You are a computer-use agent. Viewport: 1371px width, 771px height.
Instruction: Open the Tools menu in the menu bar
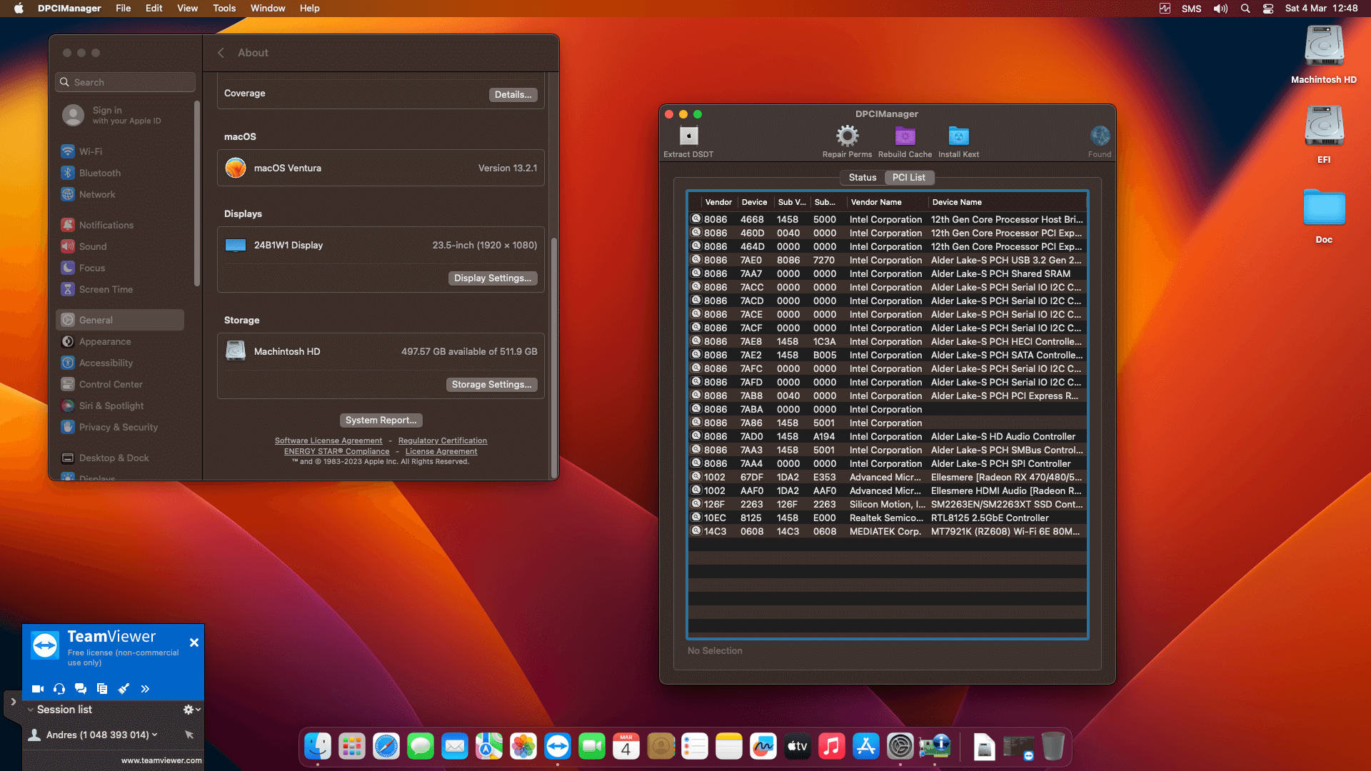tap(224, 8)
